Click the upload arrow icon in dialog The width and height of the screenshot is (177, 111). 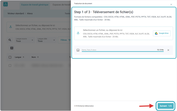(78, 33)
